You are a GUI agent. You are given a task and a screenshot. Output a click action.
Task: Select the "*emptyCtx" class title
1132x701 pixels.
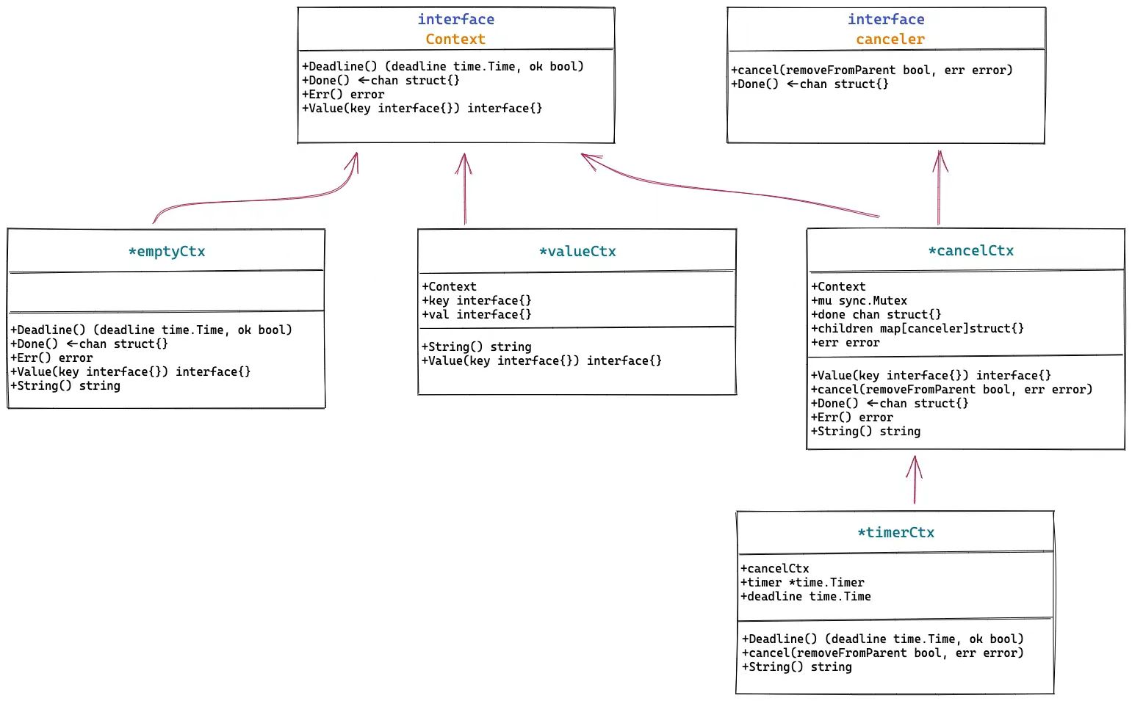point(167,252)
